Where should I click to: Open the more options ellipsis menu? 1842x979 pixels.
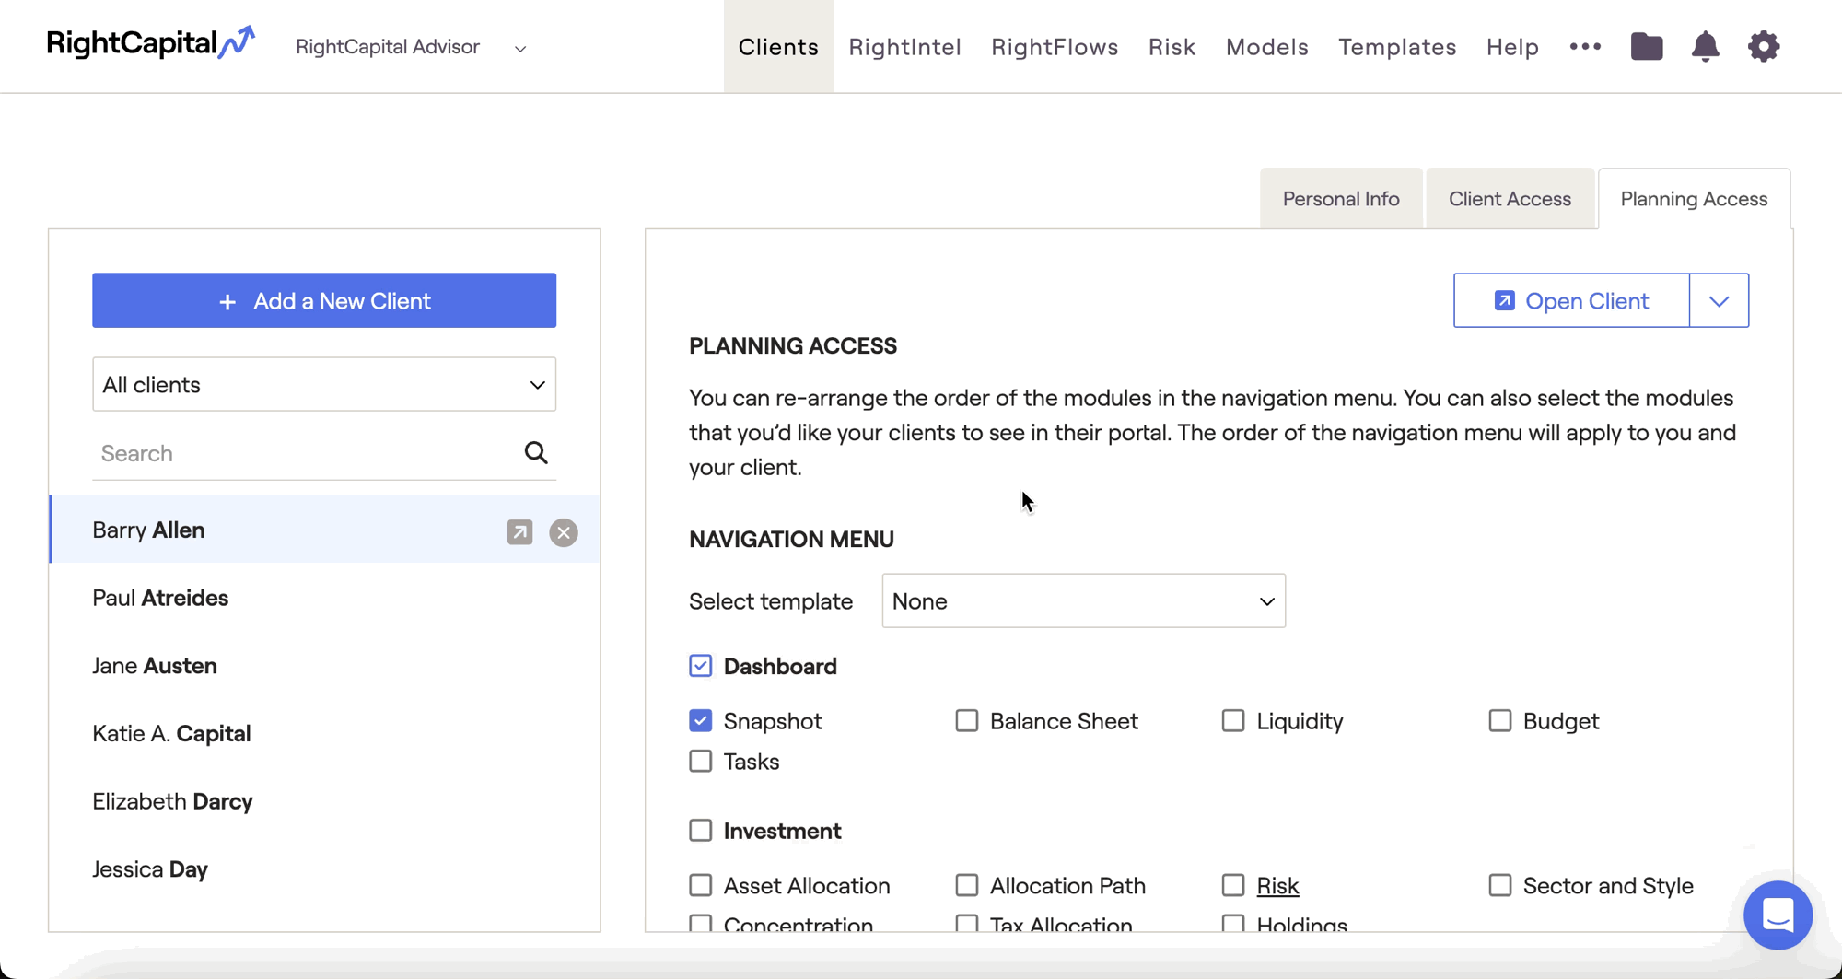(1585, 46)
